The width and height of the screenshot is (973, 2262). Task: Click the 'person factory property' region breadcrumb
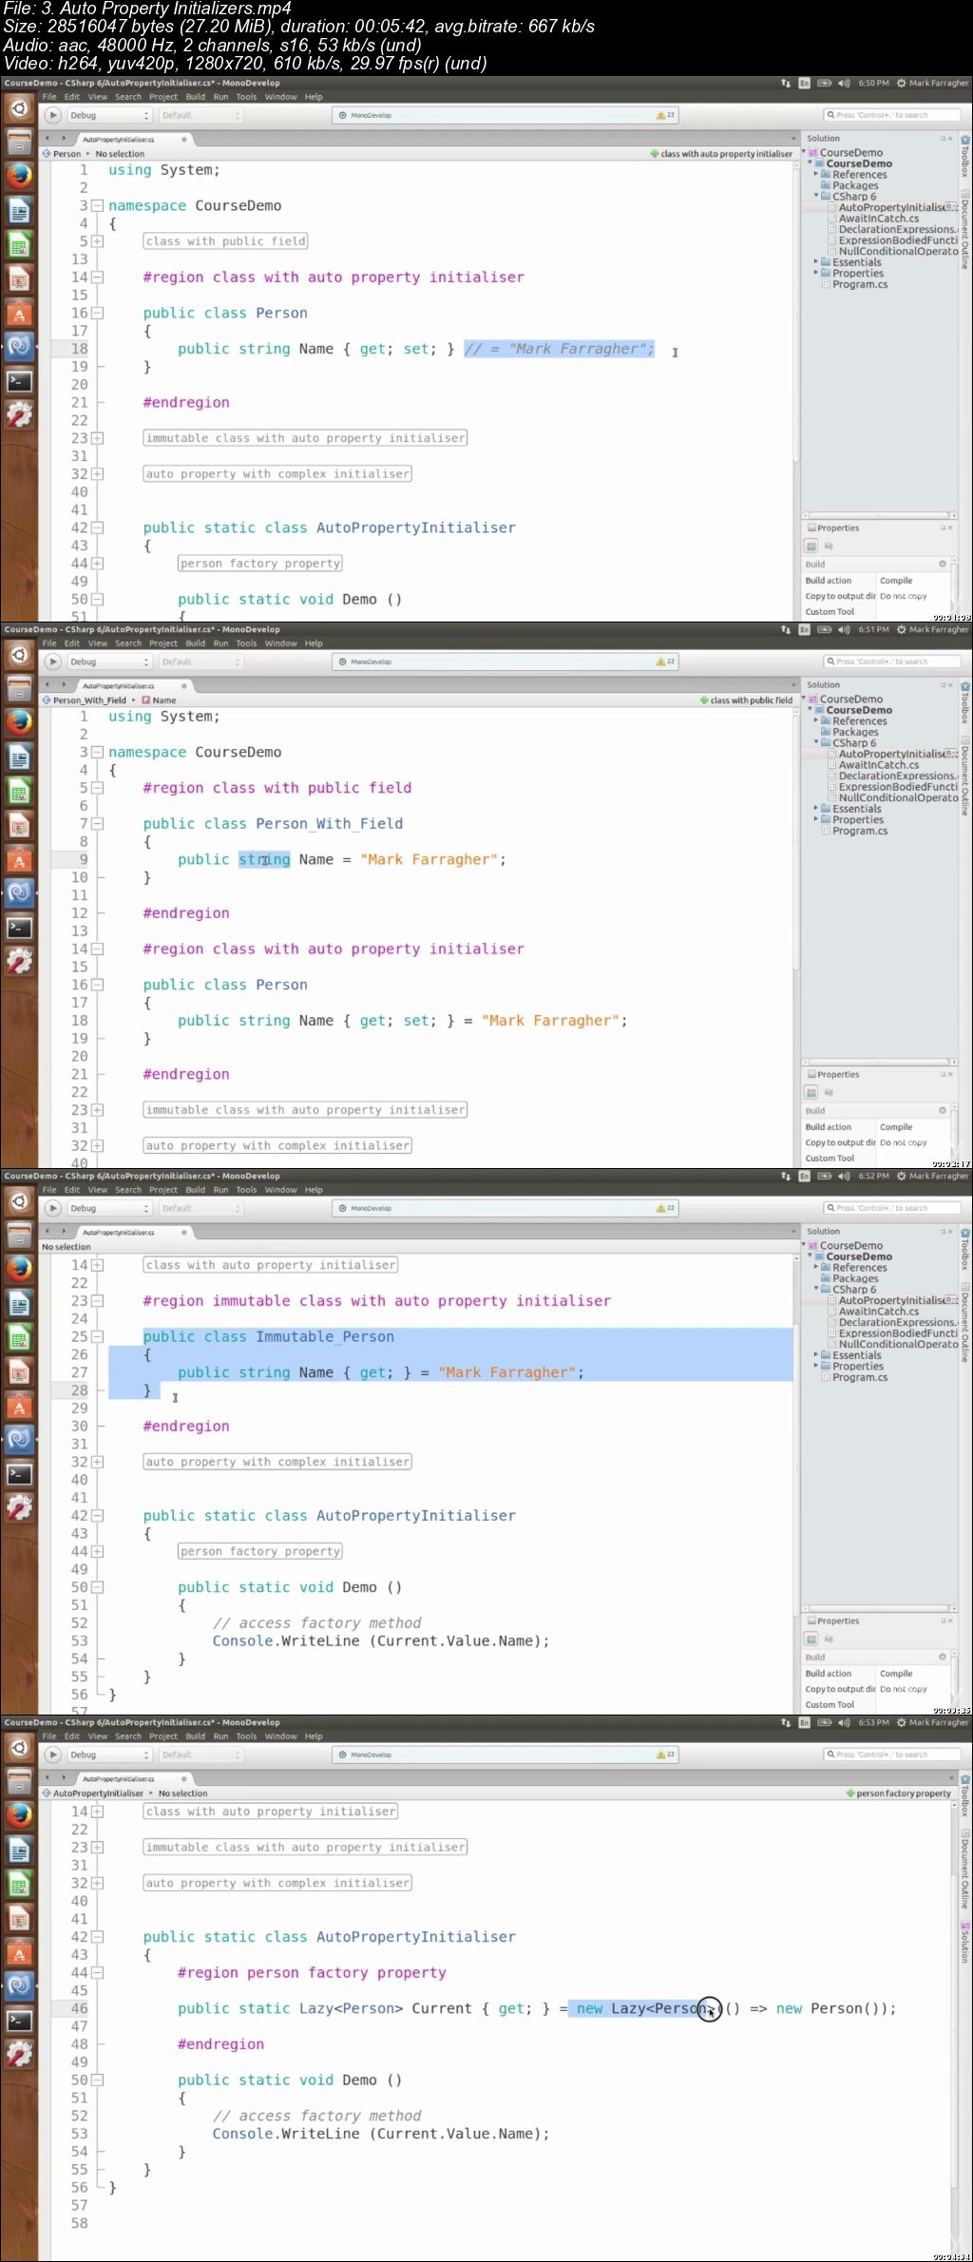[898, 1793]
